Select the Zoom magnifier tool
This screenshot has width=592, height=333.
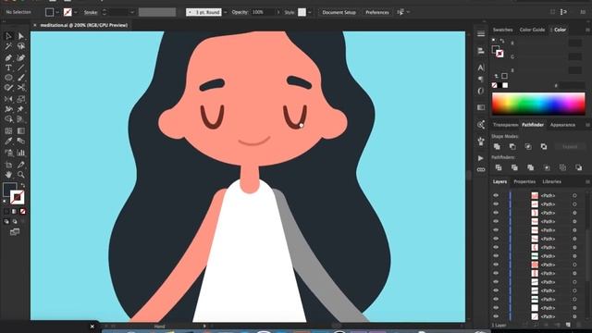[20, 175]
